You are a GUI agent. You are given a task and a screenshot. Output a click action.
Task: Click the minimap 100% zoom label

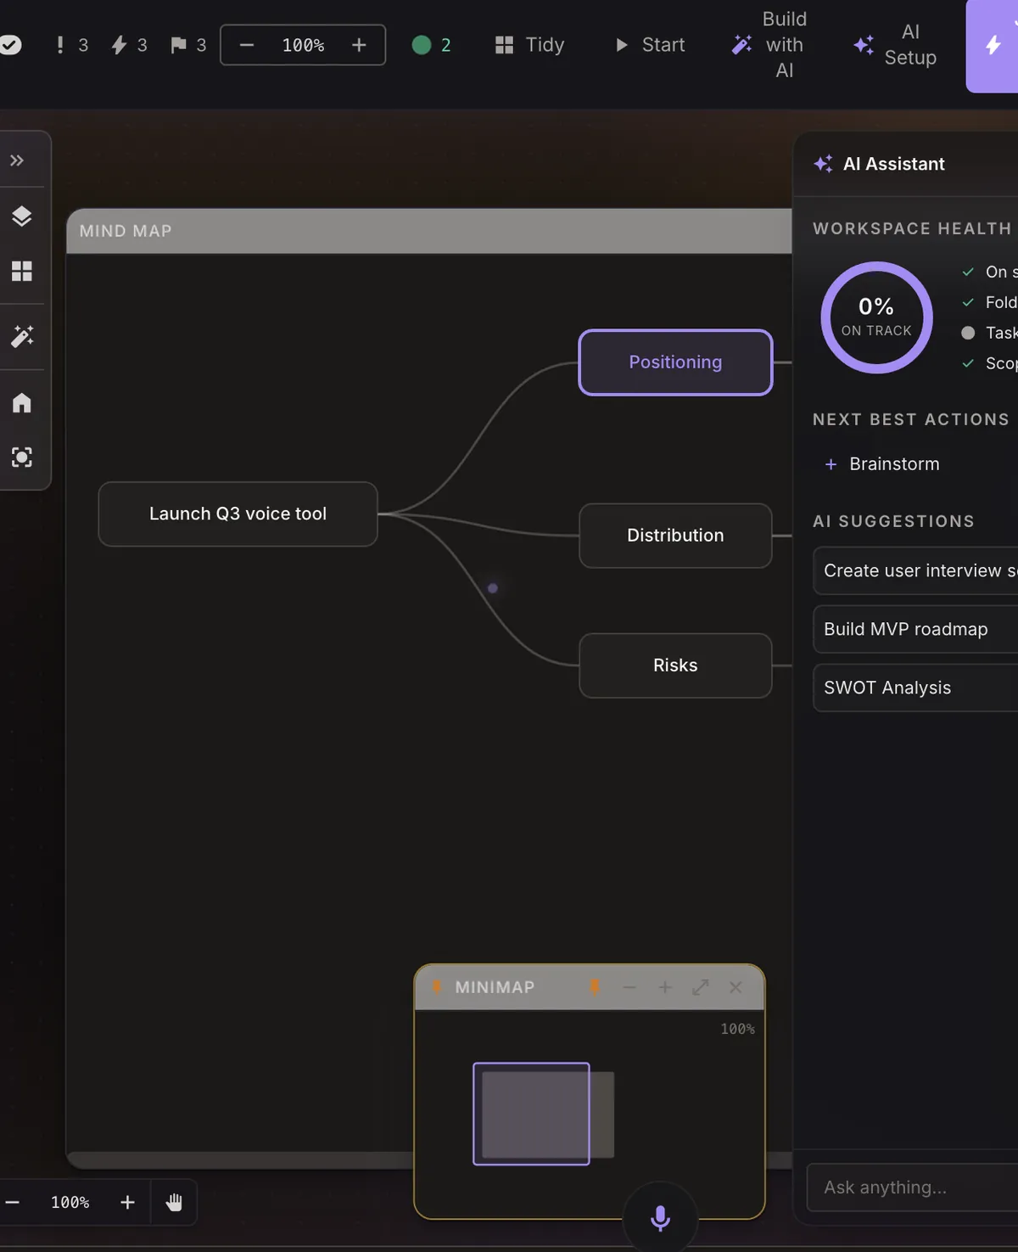coord(737,1029)
